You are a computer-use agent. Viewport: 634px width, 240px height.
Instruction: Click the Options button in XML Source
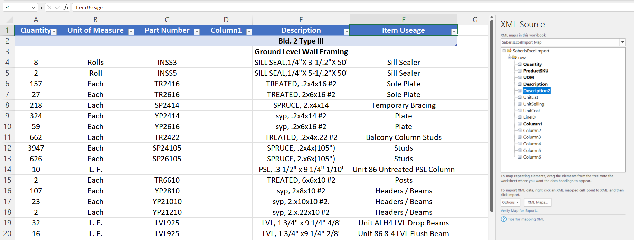tap(510, 202)
